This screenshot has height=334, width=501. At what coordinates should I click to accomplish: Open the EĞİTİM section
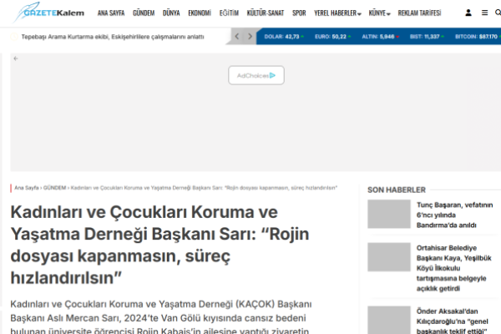229,13
